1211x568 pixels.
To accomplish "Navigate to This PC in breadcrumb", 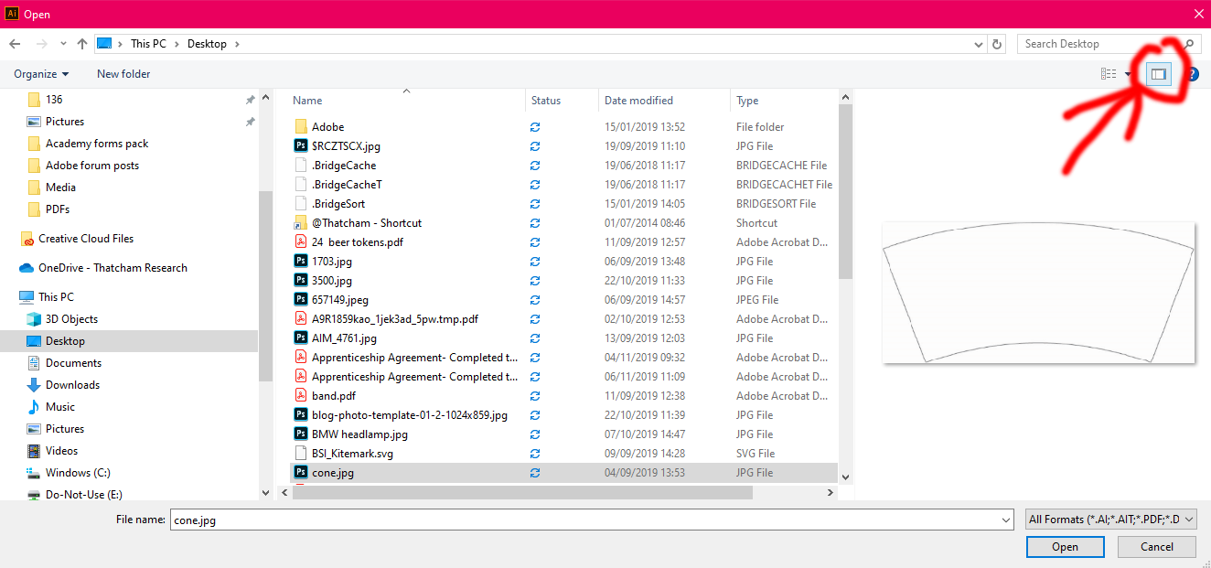I will (x=148, y=43).
